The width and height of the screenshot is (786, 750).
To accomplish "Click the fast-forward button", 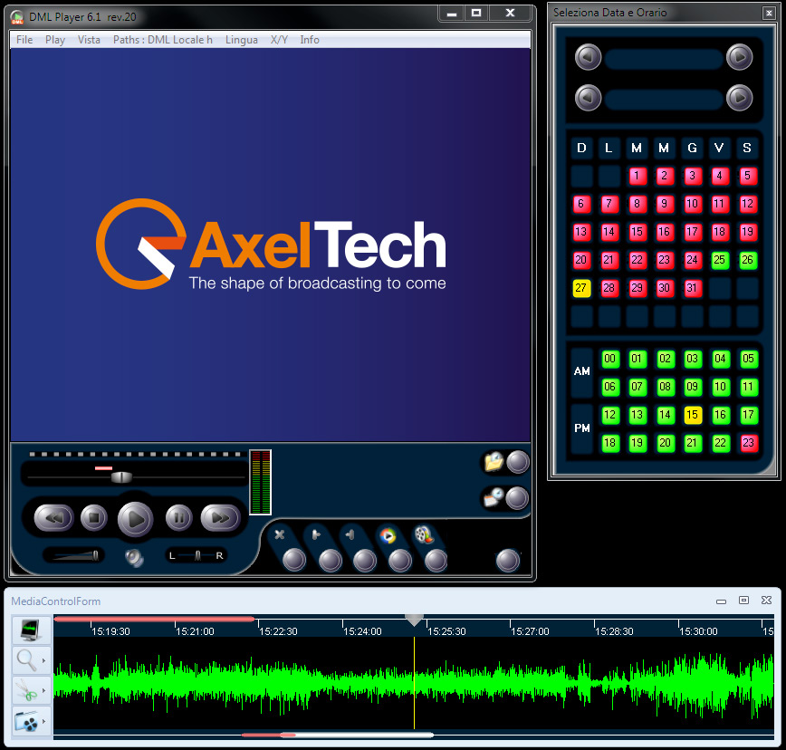I will (220, 518).
